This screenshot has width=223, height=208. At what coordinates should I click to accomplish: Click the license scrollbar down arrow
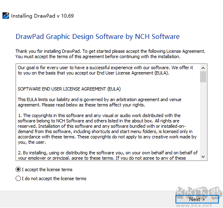pyautogui.click(x=203, y=157)
